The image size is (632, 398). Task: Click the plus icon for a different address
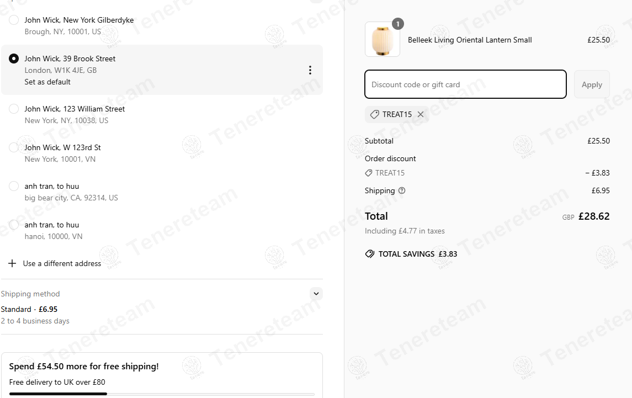[12, 263]
